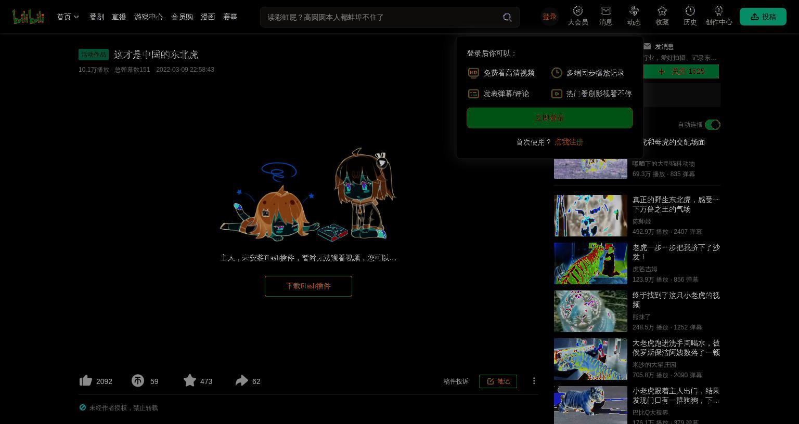Screen dimensions: 799x424
Task: Open 大会员 icon in header
Action: pyautogui.click(x=578, y=11)
